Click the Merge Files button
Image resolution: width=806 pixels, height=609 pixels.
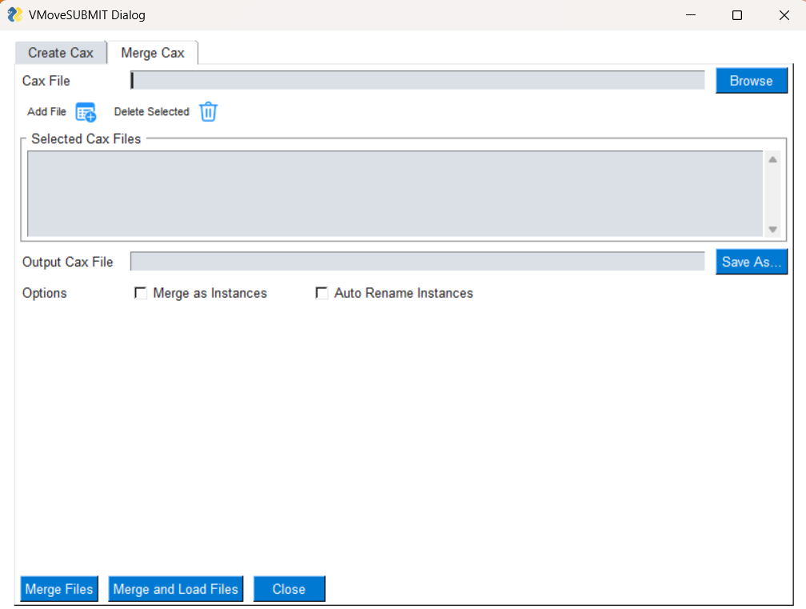[x=59, y=589]
